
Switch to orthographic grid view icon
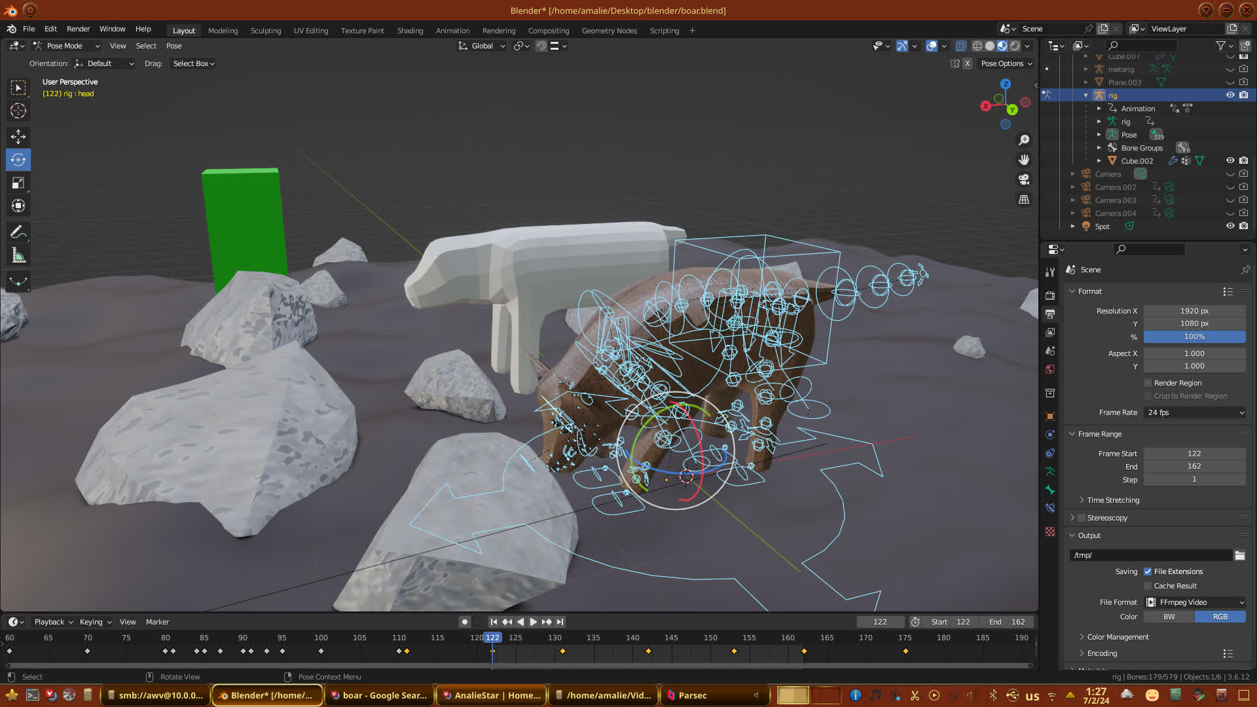click(x=1024, y=200)
